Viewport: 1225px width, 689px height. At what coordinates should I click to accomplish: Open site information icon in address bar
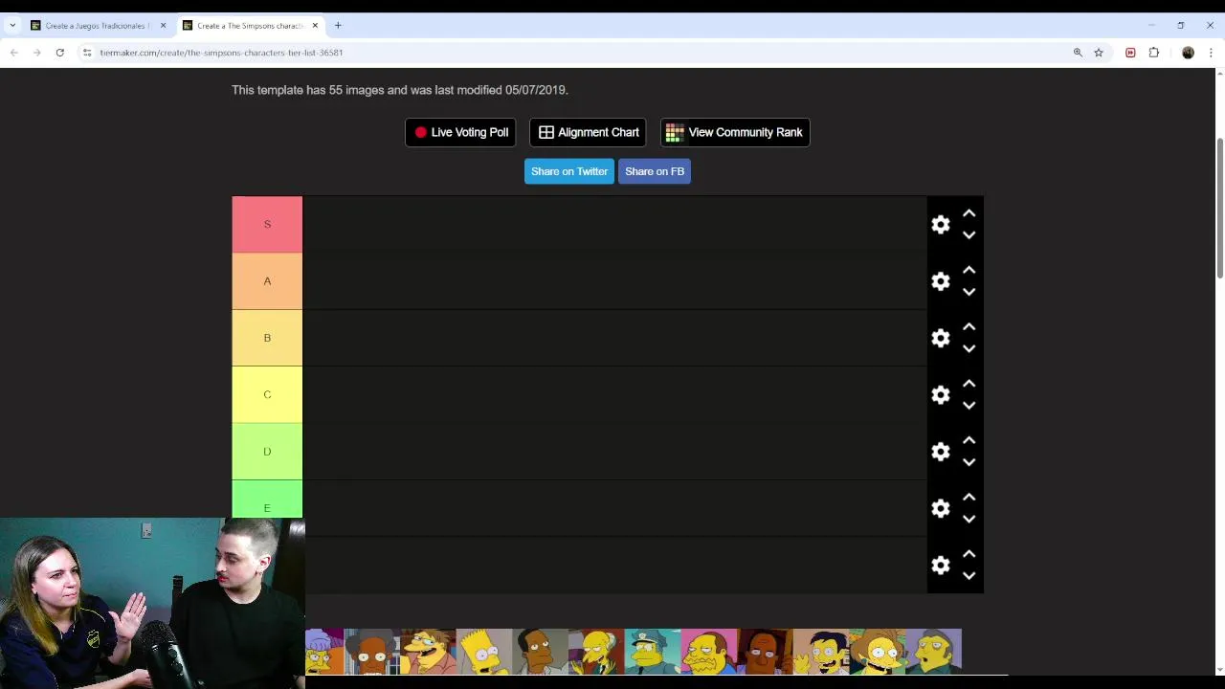86,53
